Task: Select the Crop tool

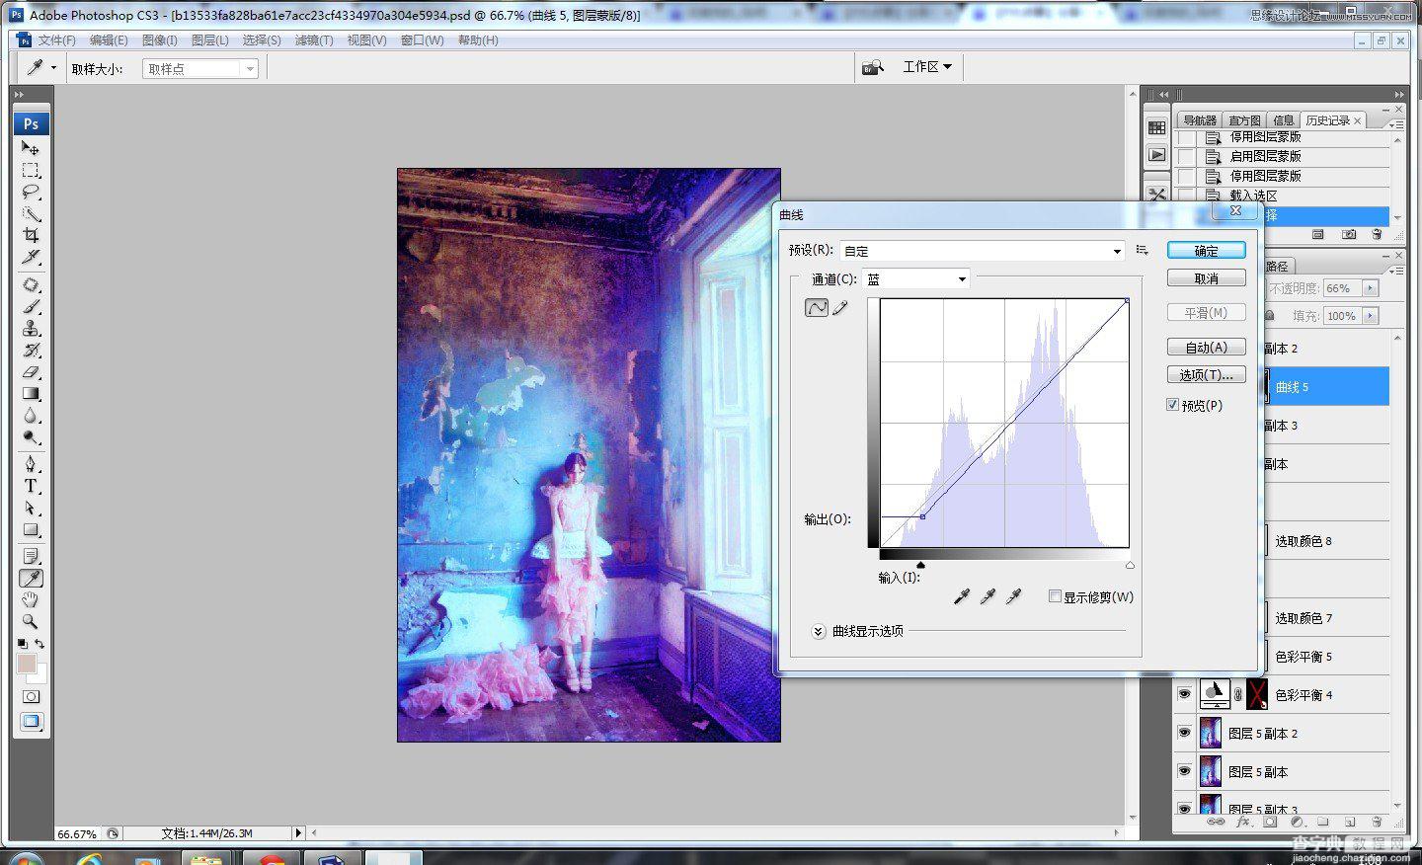Action: [31, 235]
